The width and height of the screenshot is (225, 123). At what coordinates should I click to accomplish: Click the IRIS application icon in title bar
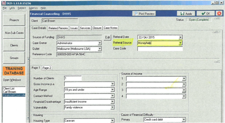pyautogui.click(x=4, y=3)
